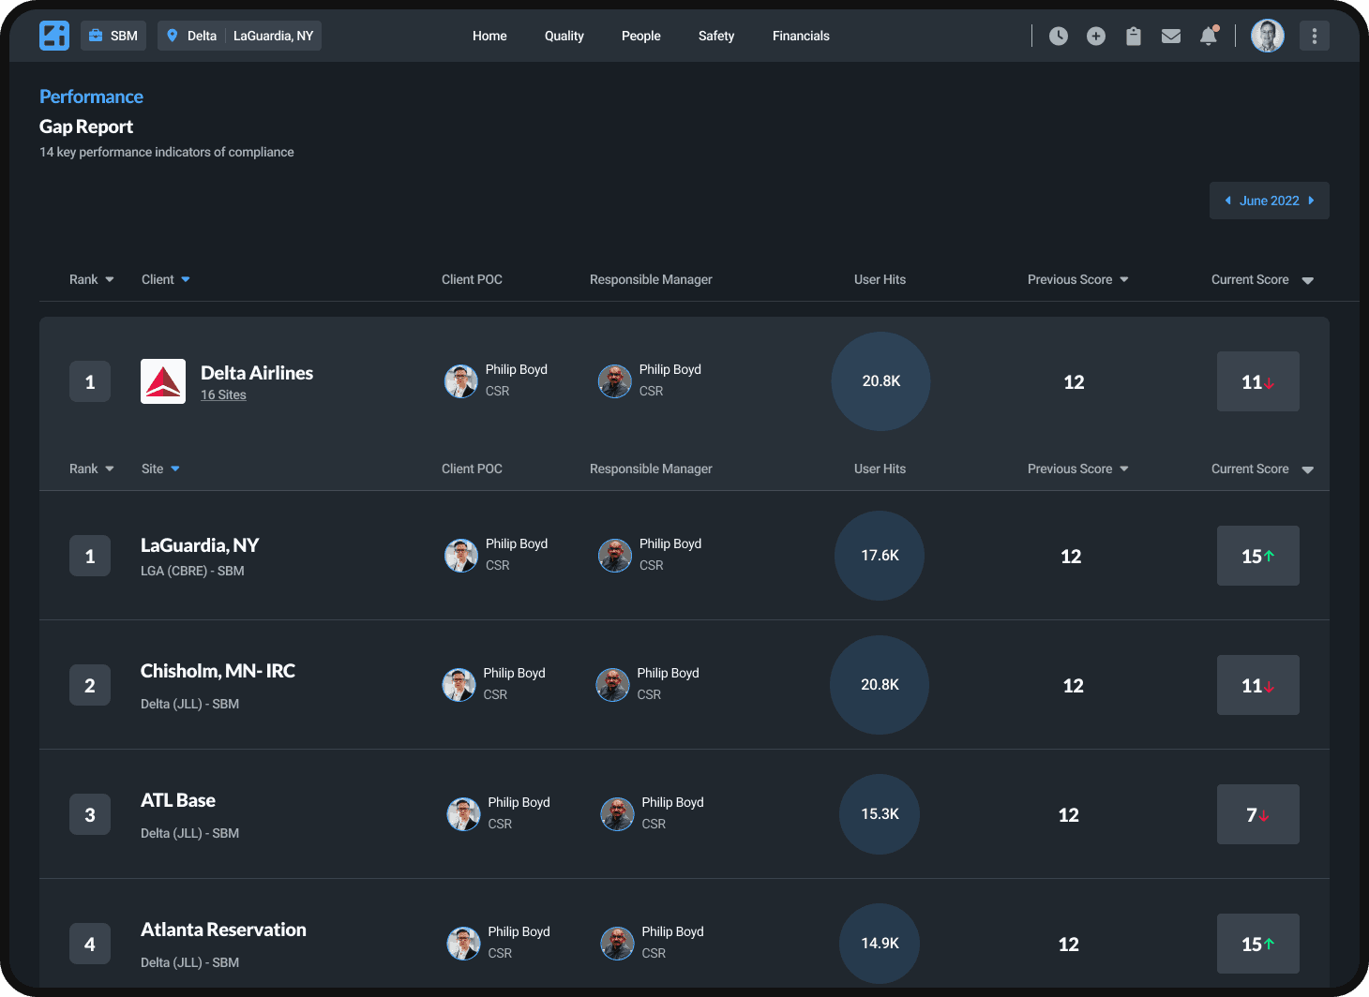Sort by Rank in client header
The height and width of the screenshot is (997, 1369).
coord(92,279)
